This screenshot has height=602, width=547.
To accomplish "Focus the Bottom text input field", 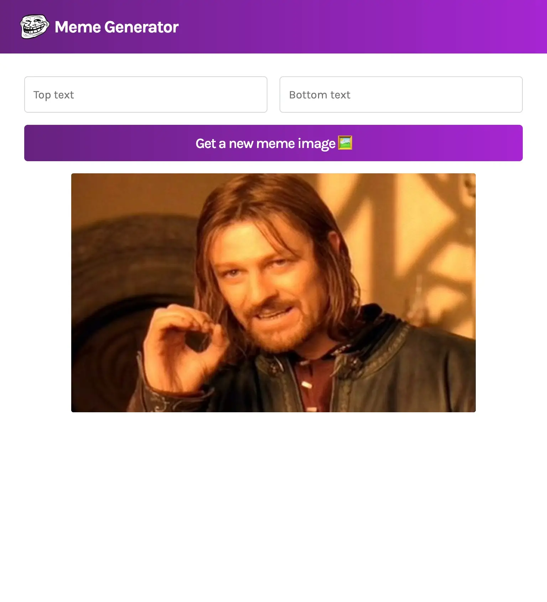I will [x=401, y=95].
